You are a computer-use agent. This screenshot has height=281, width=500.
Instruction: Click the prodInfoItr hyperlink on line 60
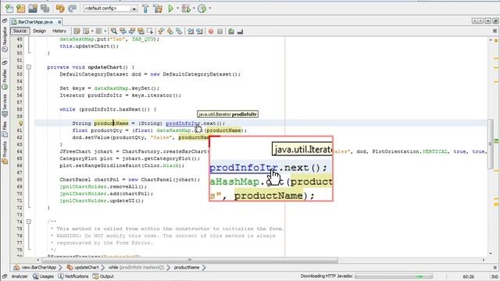[x=183, y=123]
